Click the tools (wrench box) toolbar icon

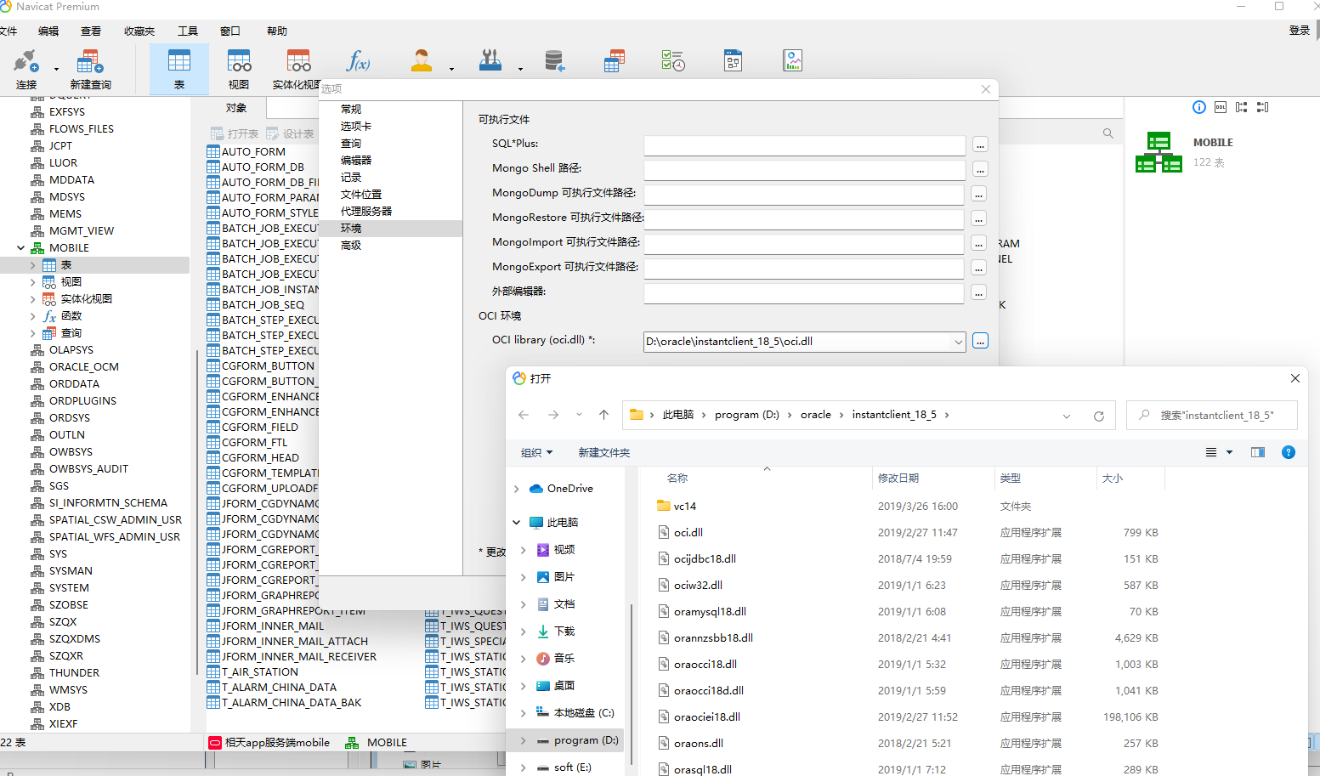(490, 61)
